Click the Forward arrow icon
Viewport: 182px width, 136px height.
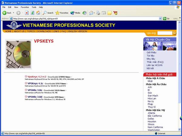tap(18, 13)
